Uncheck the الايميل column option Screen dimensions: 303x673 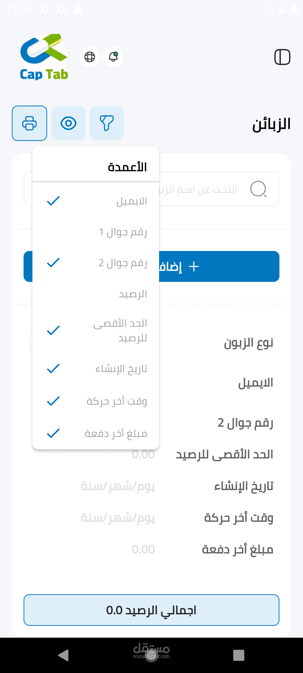(96, 201)
